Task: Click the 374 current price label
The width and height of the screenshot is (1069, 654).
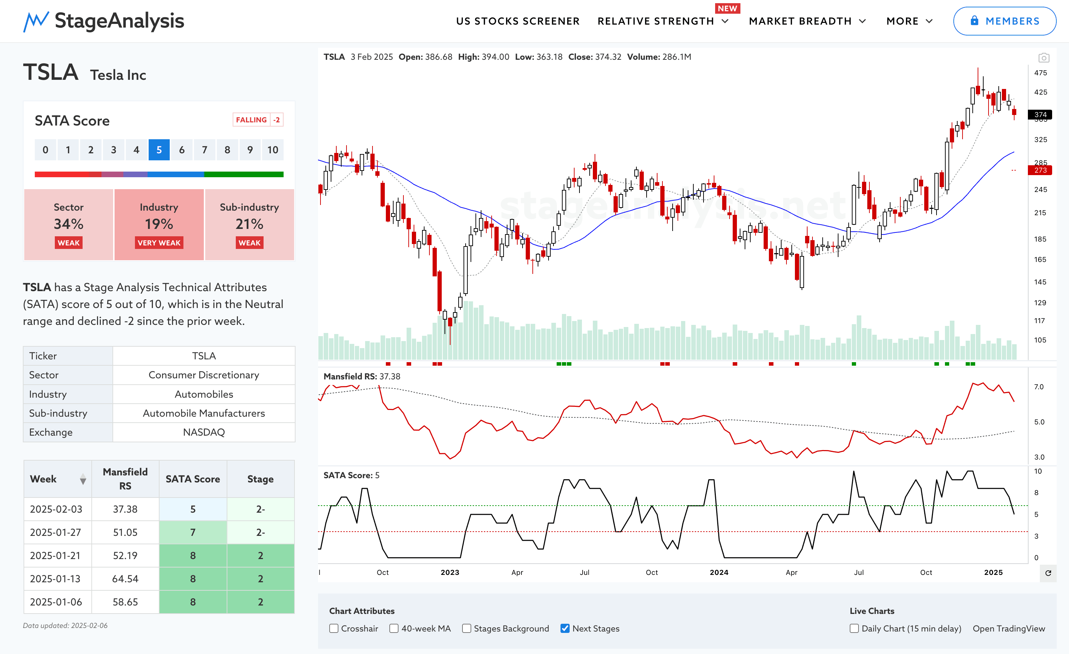Action: coord(1041,115)
